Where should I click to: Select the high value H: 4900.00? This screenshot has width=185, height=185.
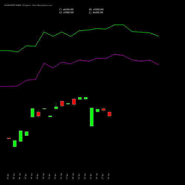click(x=96, y=10)
